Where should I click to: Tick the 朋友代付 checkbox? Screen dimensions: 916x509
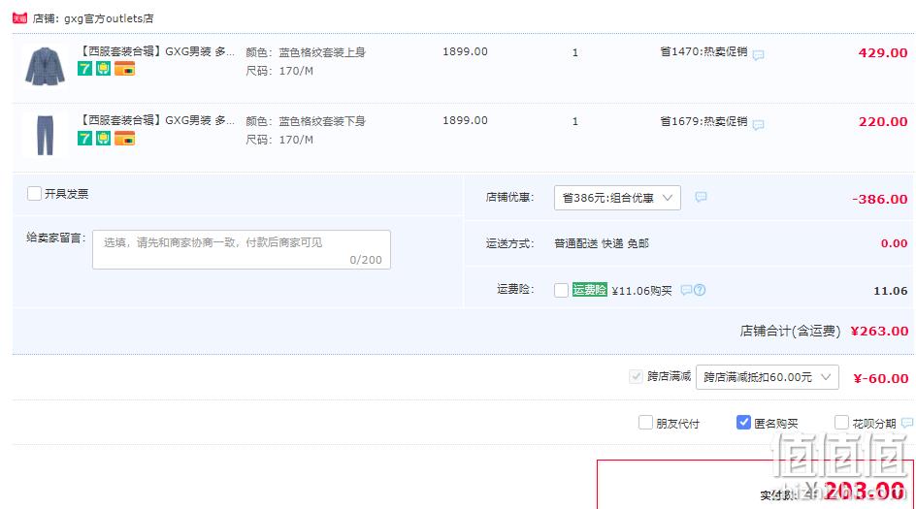pyautogui.click(x=645, y=422)
